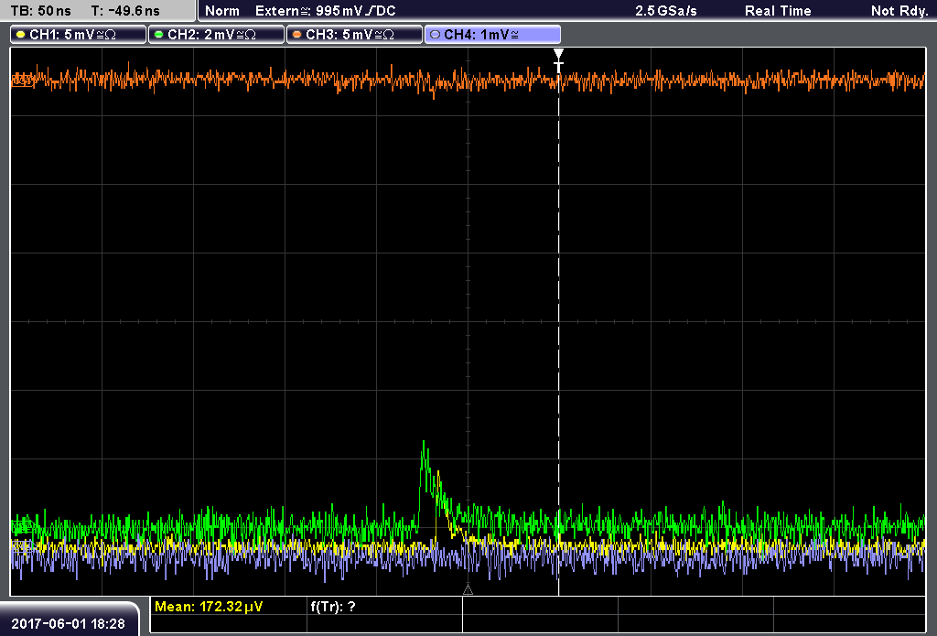Click the 2.5 GSa/s sample rate readout
This screenshot has width=937, height=636.
[x=666, y=11]
